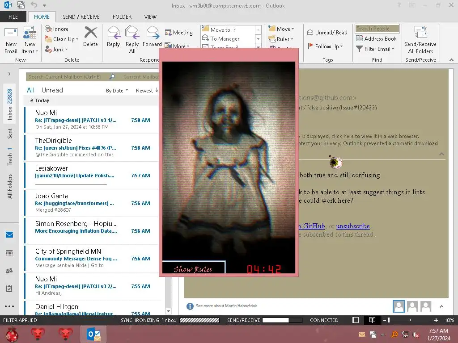Open Rules dropdown

click(x=281, y=39)
